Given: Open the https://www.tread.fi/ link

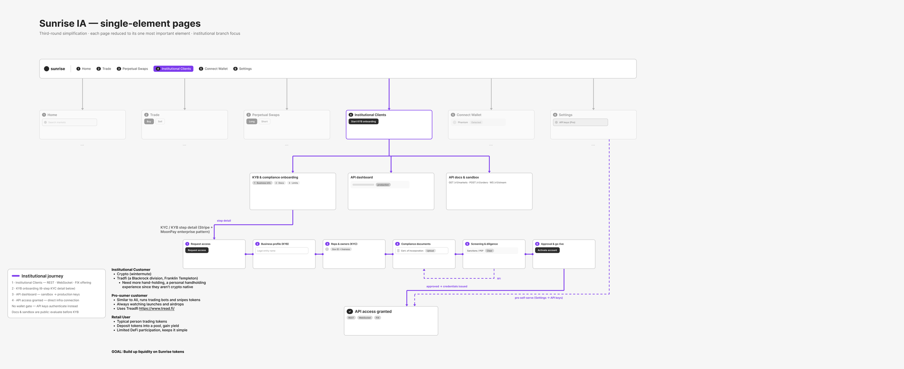Looking at the screenshot, I should [x=157, y=309].
